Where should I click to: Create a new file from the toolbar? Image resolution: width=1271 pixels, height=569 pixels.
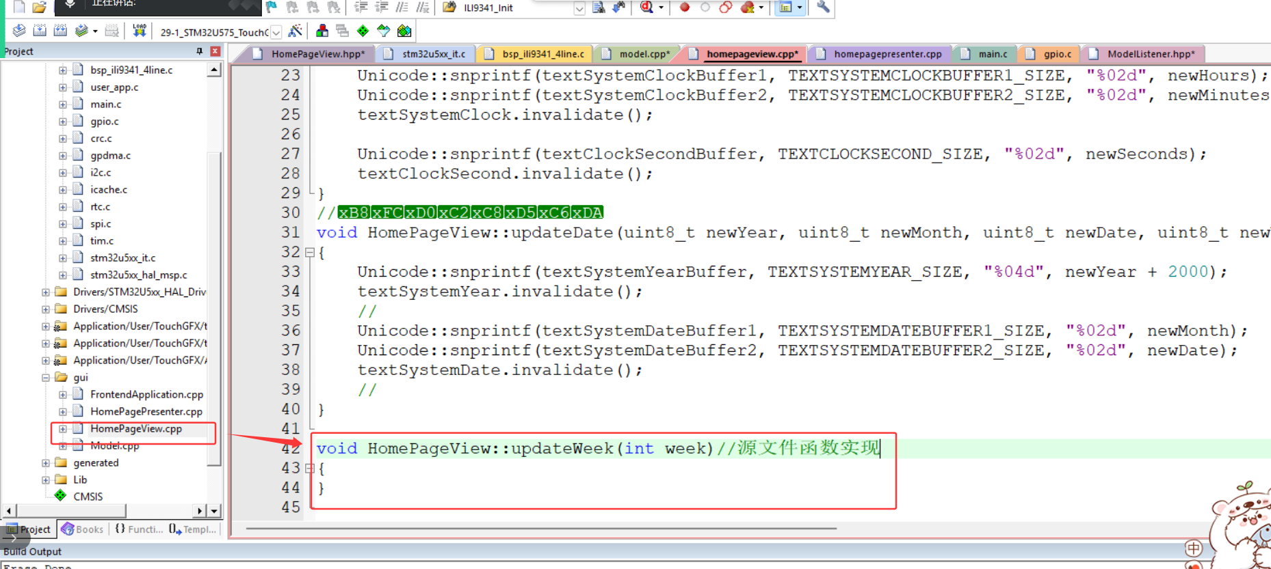point(19,7)
